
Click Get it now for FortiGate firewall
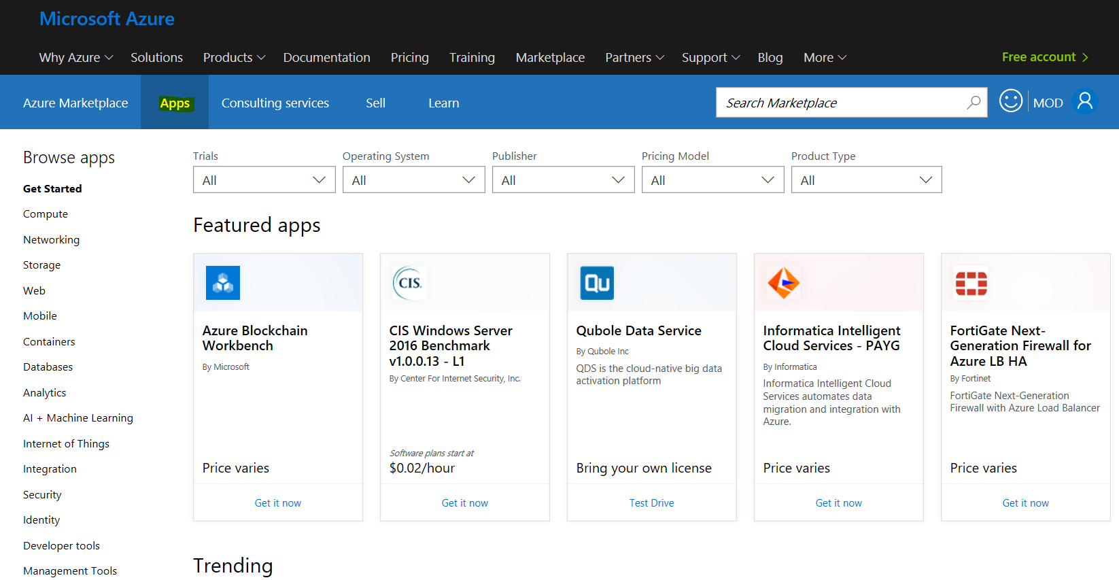click(1025, 503)
